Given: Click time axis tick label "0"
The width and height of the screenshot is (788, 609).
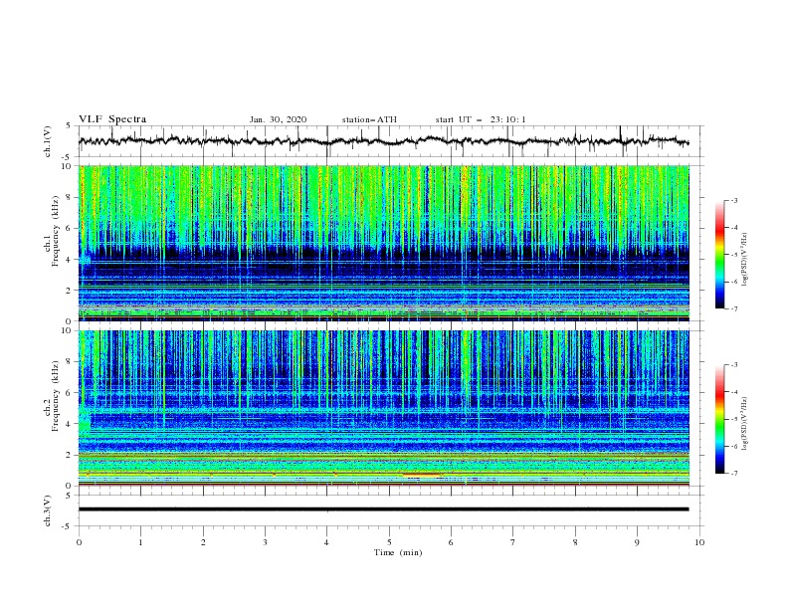Looking at the screenshot, I should click(x=79, y=542).
